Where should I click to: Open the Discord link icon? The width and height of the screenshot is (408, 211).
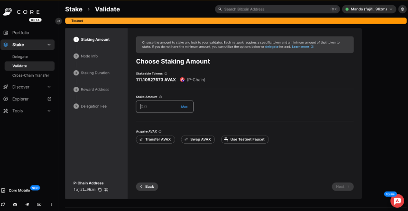click(15, 204)
